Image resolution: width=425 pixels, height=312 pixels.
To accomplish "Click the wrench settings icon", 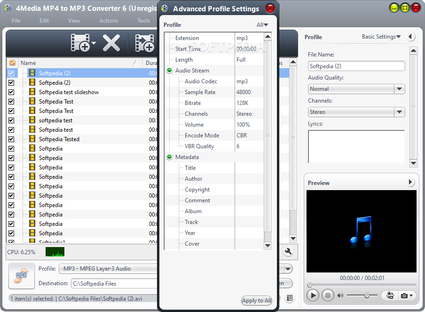I will pos(288,251).
